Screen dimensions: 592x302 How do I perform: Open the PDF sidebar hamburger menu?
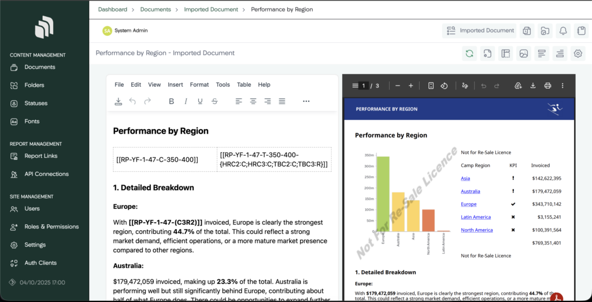(x=355, y=86)
